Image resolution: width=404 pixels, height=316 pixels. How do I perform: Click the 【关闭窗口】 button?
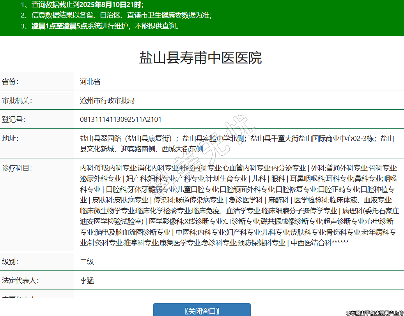point(202,311)
